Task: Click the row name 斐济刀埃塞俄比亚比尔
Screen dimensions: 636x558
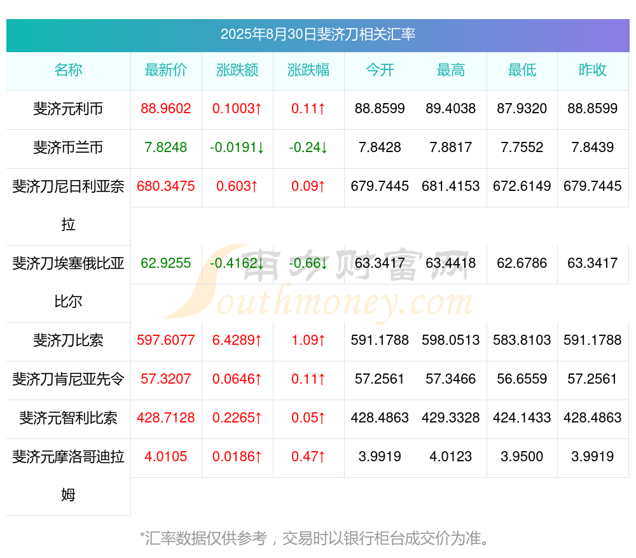Action: (68, 282)
